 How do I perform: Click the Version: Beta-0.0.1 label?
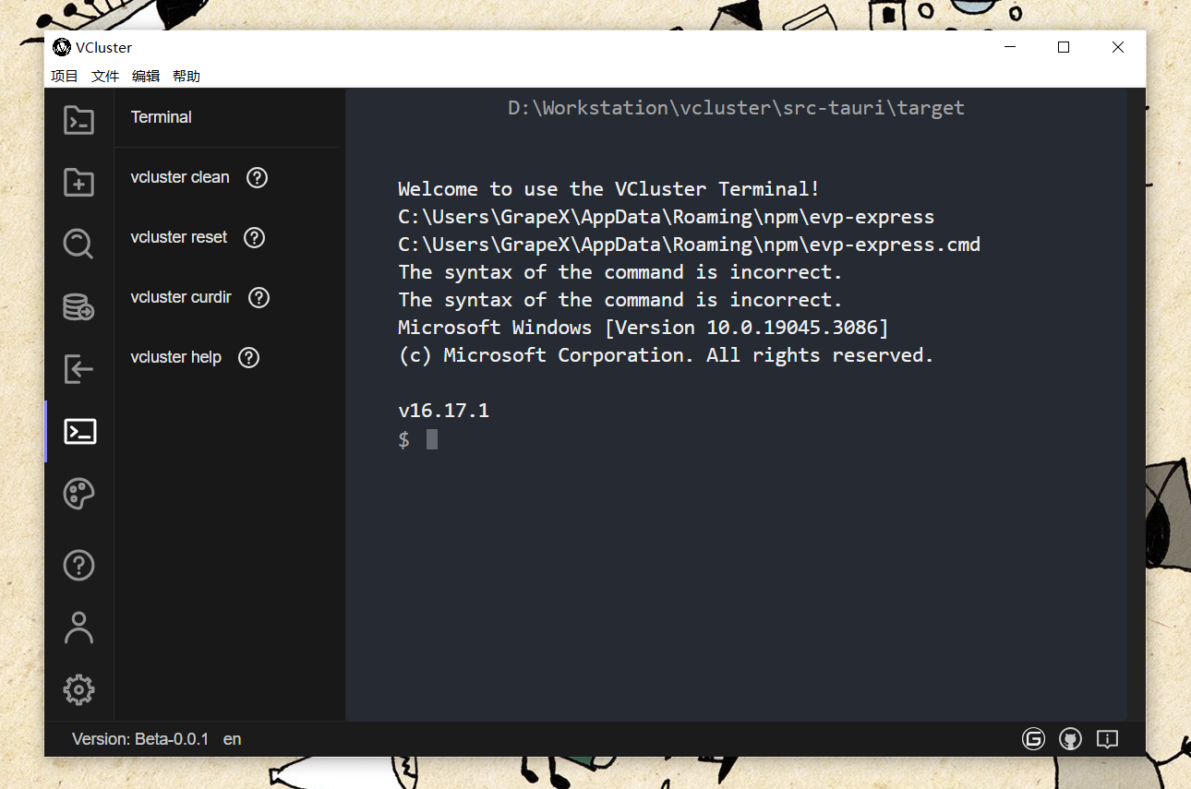[140, 739]
